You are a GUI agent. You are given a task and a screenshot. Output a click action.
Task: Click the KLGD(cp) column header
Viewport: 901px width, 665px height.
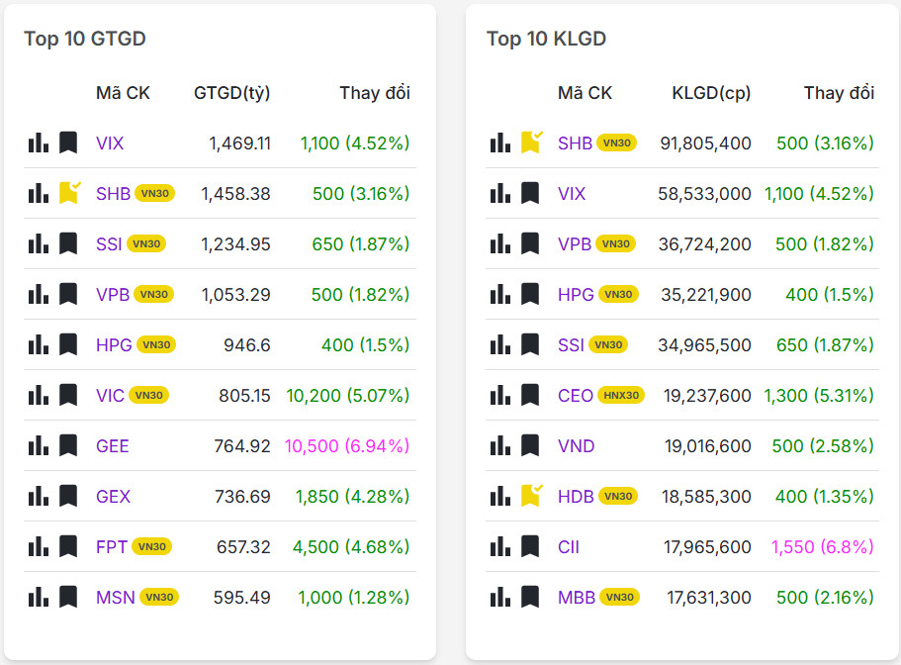pyautogui.click(x=711, y=93)
